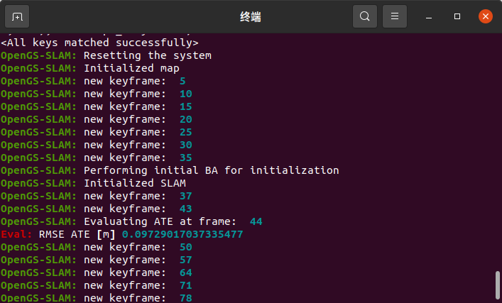The height and width of the screenshot is (303, 502).
Task: Click the 'All keys matched successfully' line
Action: (x=99, y=43)
